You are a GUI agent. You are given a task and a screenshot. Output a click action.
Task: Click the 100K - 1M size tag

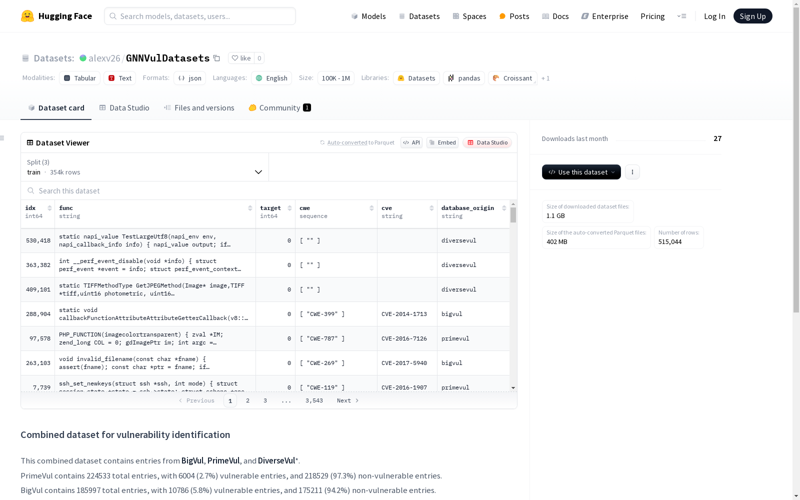click(x=336, y=78)
